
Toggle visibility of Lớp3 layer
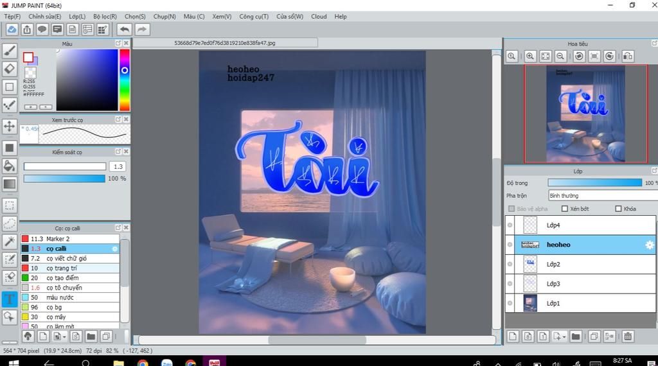pyautogui.click(x=510, y=284)
